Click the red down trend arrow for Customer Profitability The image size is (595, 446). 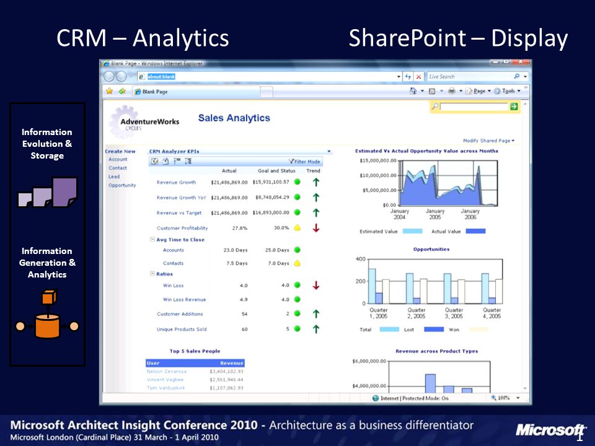pos(316,228)
